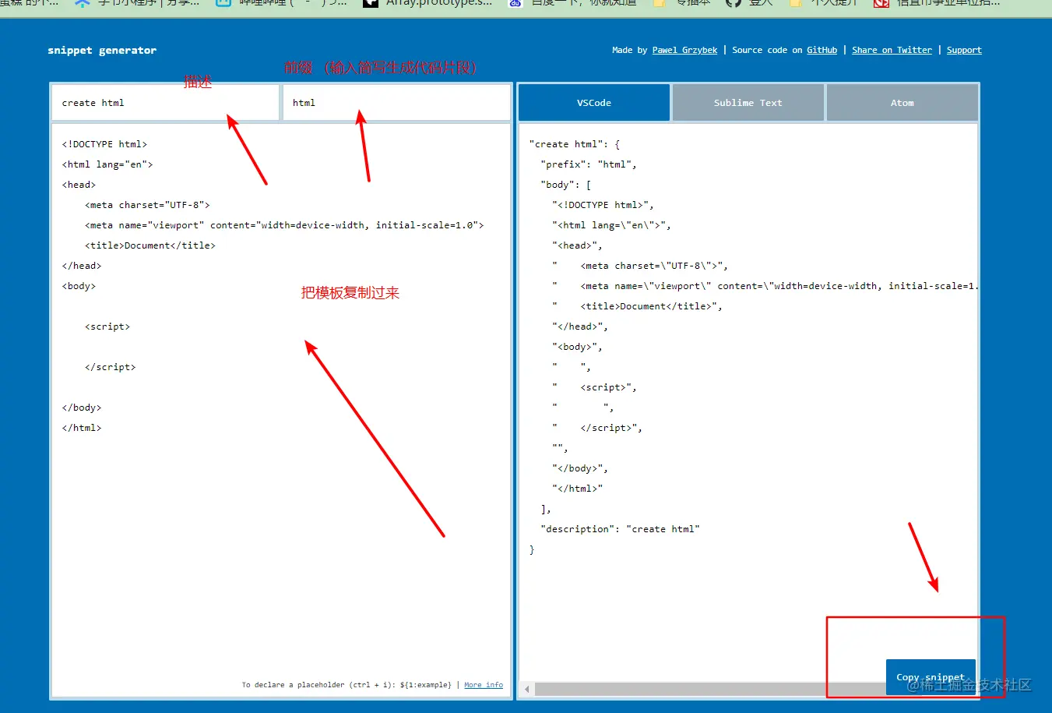Click the '<body>' line in the left editor
The image size is (1052, 713).
[79, 286]
